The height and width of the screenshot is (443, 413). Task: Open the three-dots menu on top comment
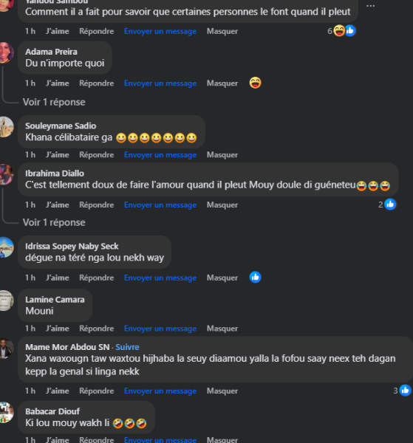coord(370,6)
